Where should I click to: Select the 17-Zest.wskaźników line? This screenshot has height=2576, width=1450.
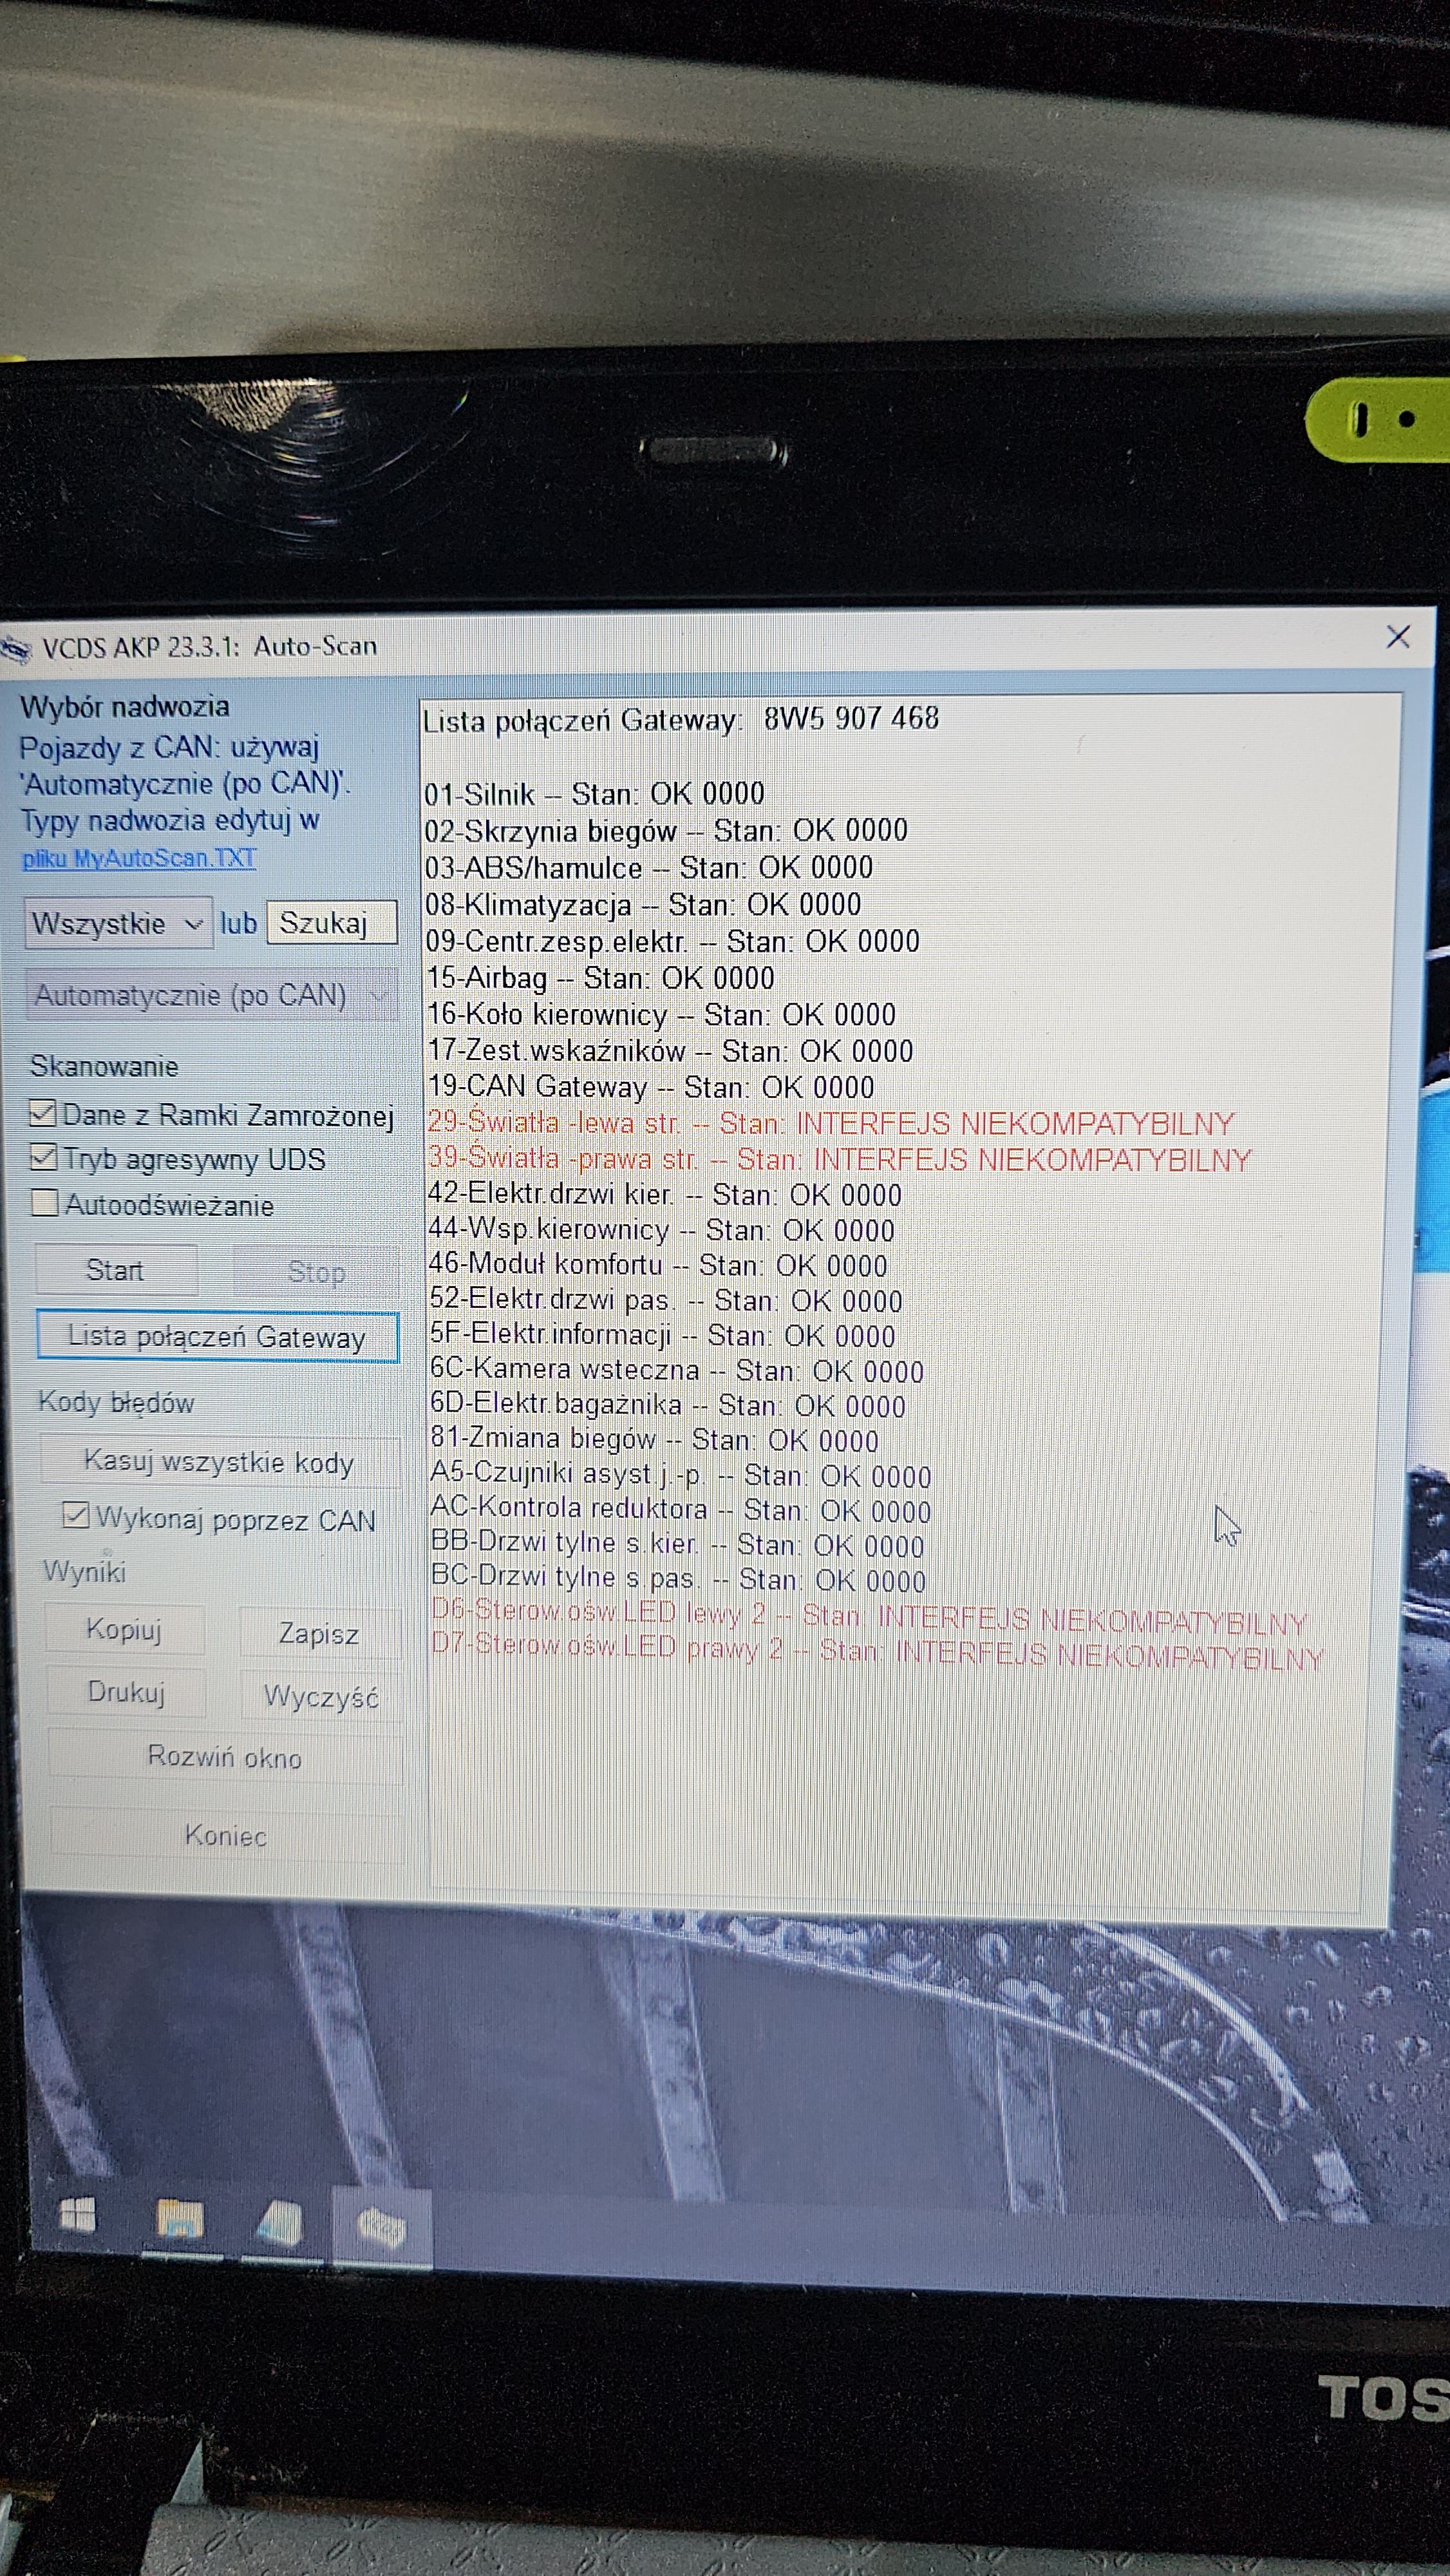[670, 1050]
